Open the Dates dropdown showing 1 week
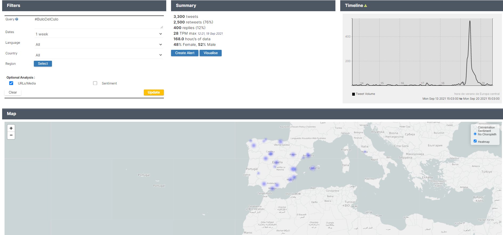 [98, 34]
